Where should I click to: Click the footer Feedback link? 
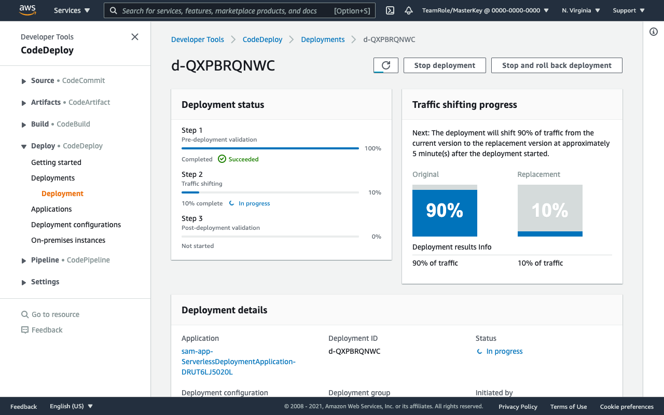tap(23, 407)
